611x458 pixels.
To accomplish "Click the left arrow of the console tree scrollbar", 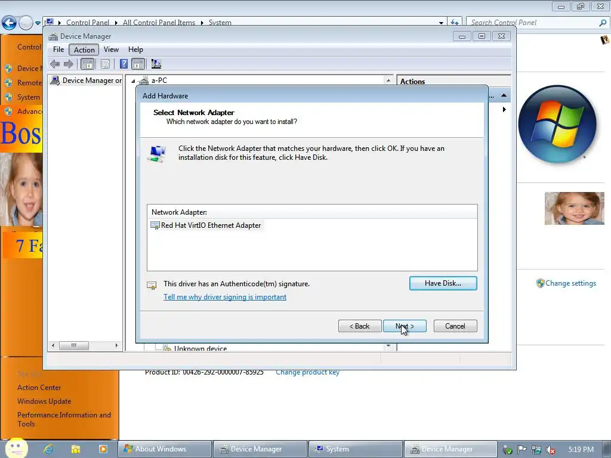I will point(53,345).
